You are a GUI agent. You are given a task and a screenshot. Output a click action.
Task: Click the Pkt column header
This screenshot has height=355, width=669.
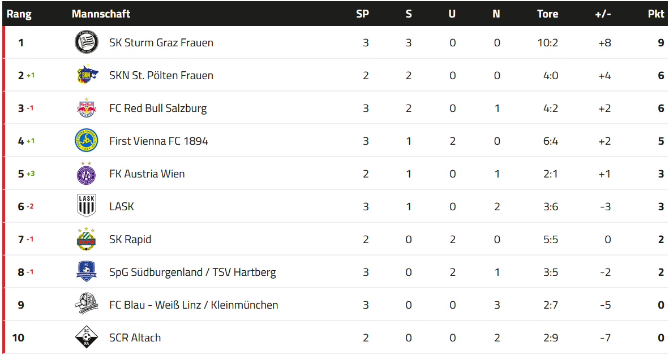click(x=656, y=14)
